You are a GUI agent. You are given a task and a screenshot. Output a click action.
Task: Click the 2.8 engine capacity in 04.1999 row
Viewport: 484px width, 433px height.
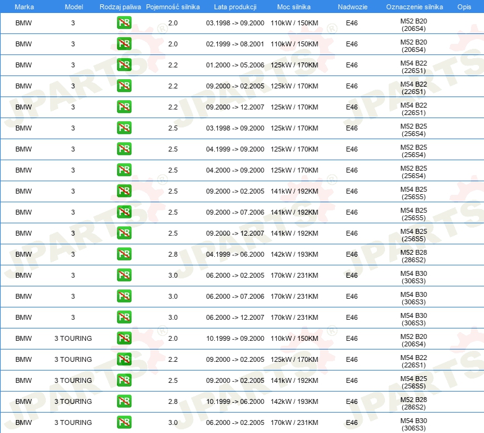click(173, 254)
